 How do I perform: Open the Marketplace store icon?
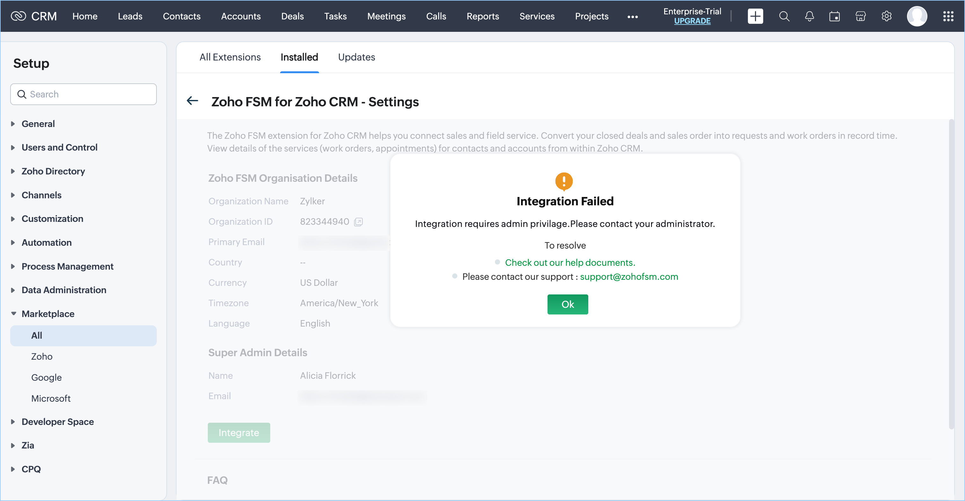click(x=860, y=16)
